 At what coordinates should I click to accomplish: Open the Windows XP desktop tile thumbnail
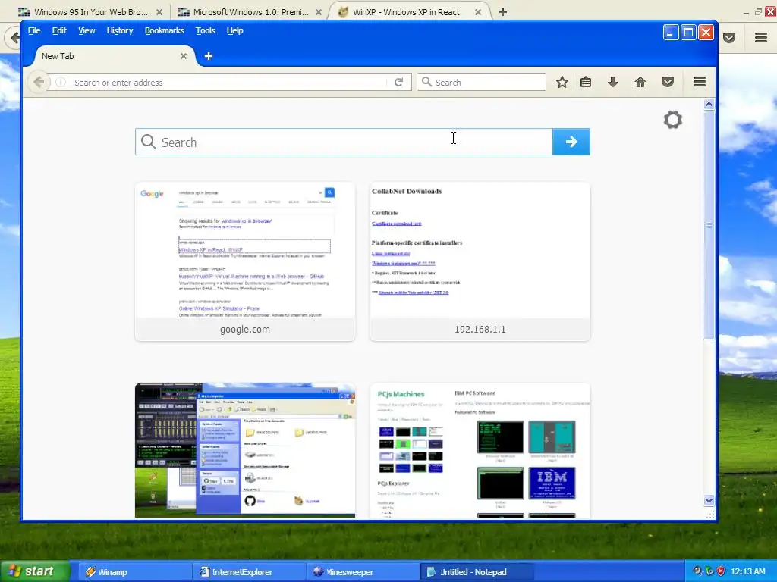245,450
